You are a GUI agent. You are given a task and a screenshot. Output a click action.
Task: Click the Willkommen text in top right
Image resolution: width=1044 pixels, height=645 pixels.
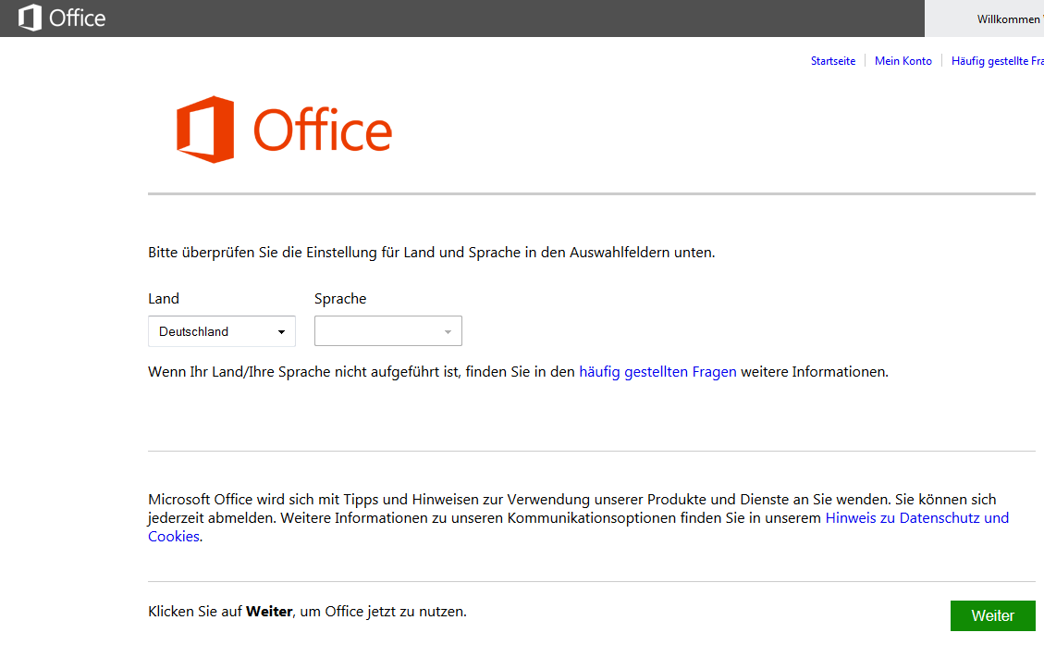(1008, 19)
